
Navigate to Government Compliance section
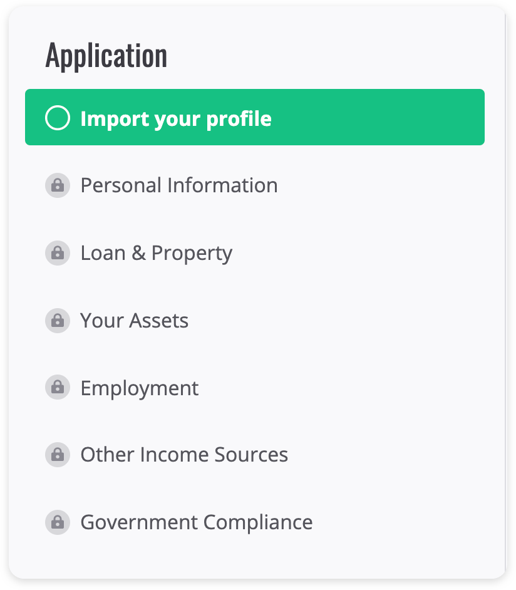pos(197,522)
